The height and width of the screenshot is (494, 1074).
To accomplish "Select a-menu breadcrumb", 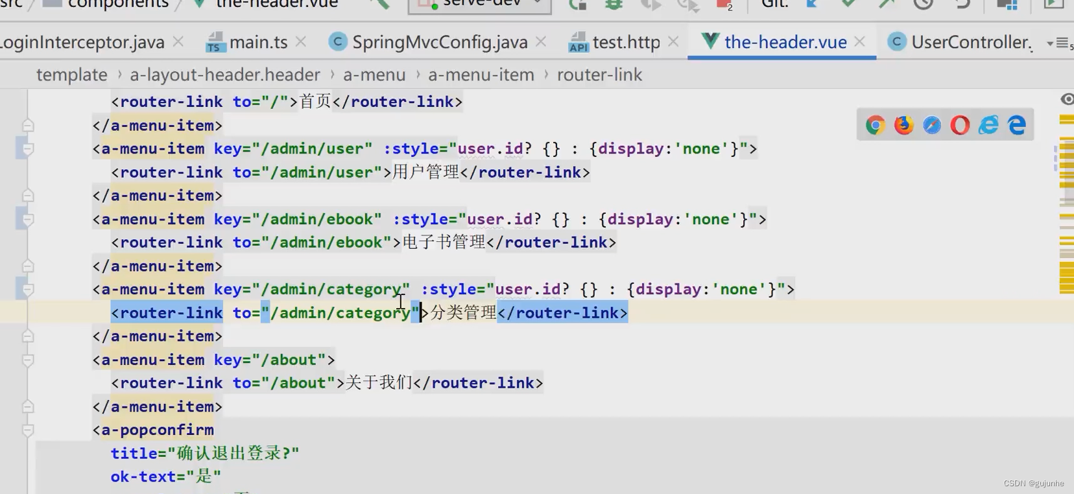I will (374, 75).
